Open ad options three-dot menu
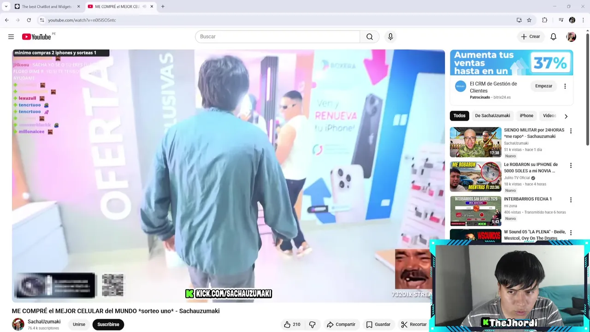 pos(565,86)
